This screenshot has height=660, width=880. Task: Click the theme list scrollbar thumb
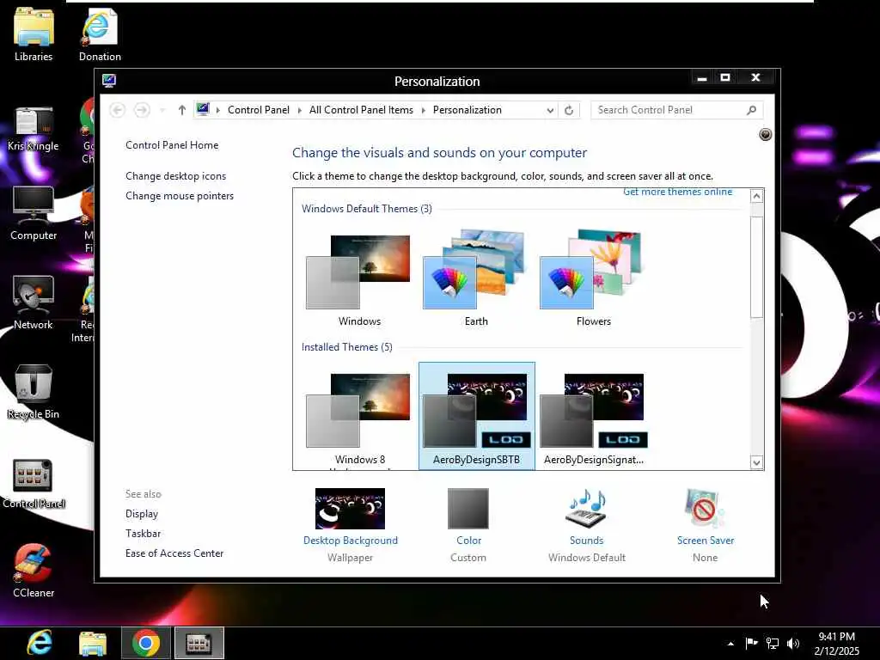756,267
